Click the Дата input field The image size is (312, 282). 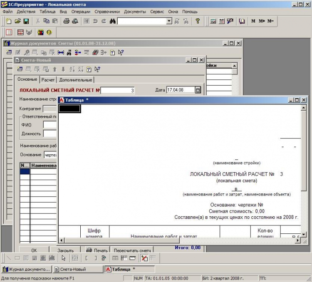pos(181,90)
